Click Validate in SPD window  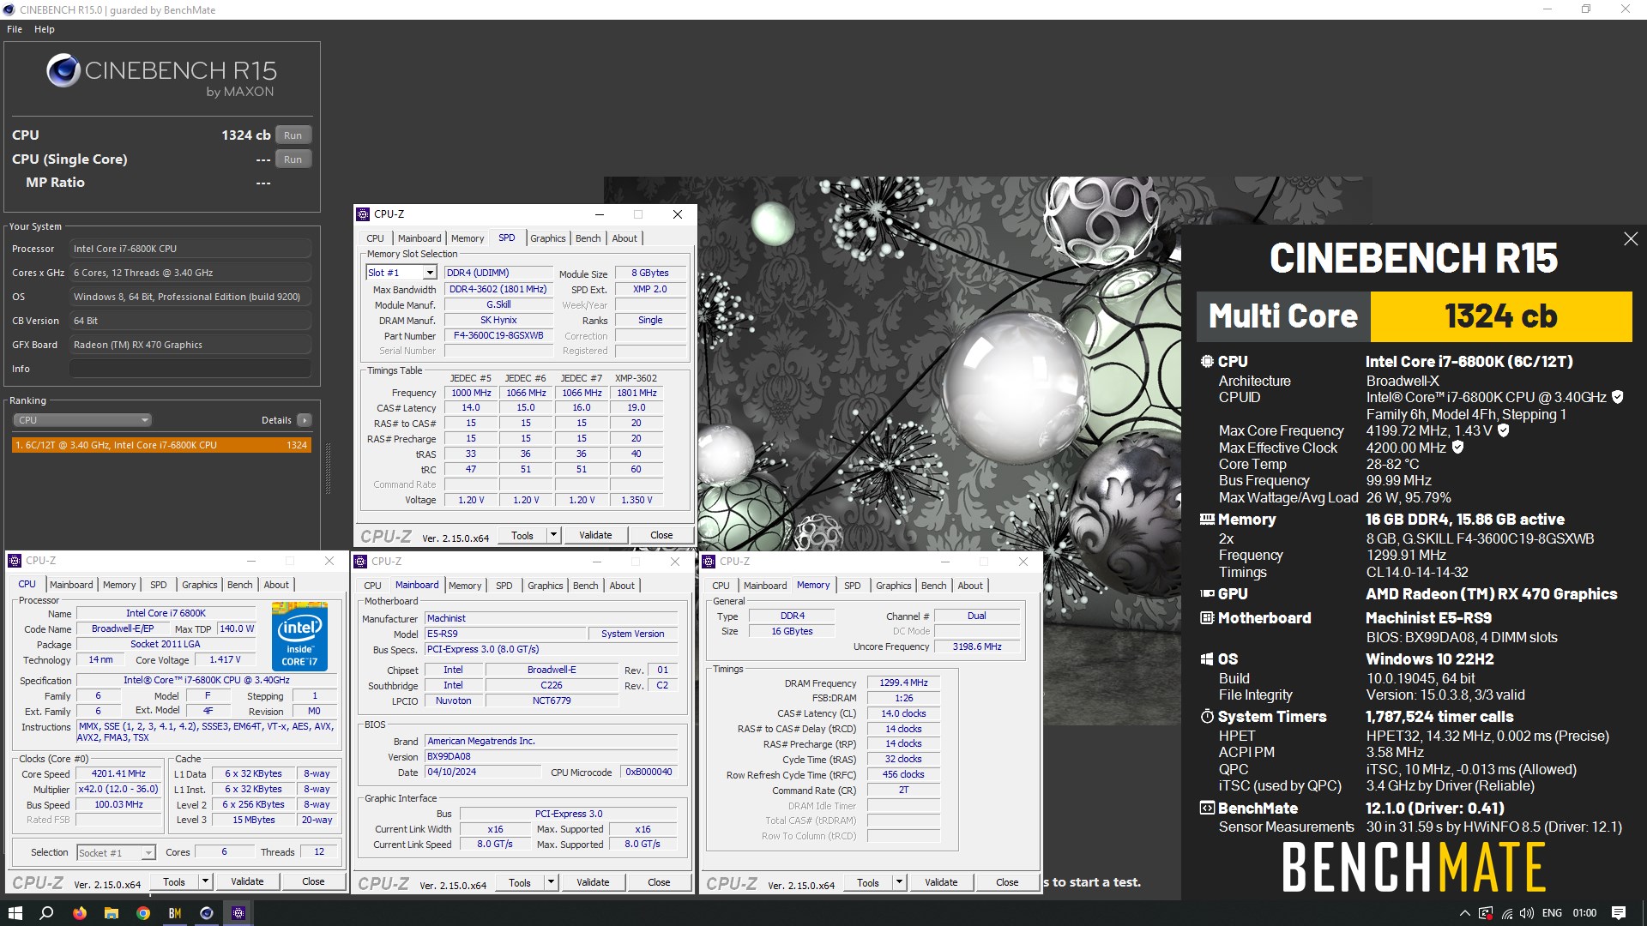(595, 535)
